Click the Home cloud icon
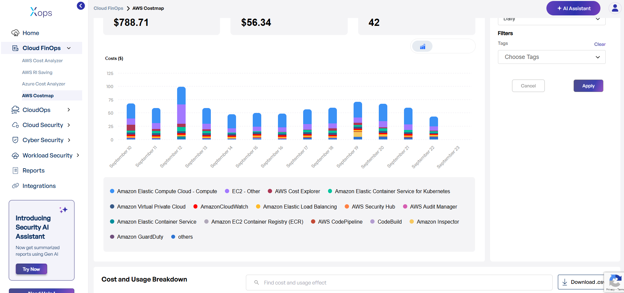624x293 pixels. [x=15, y=33]
